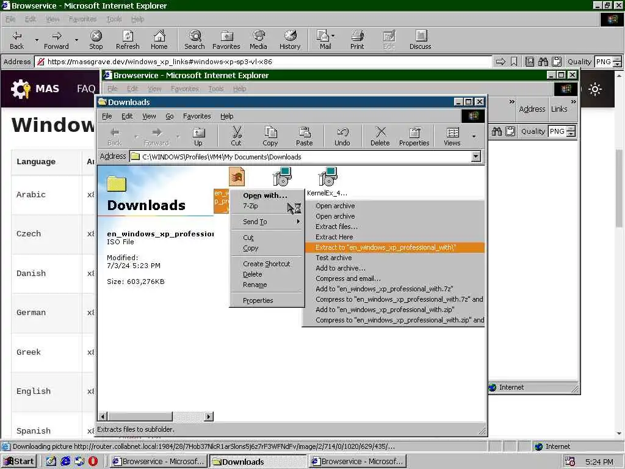Go to the Home page button
This screenshot has width=625, height=469.
pos(159,40)
